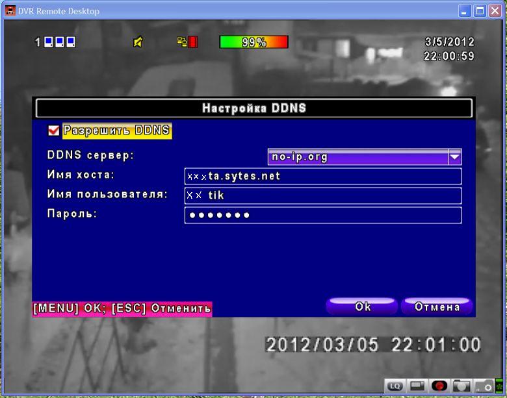Open the DDNS сервер dropdown arrow

454,157
